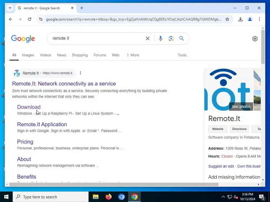The height and width of the screenshot is (202, 270).
Task: Open the Chrome downloads icon
Action: click(x=240, y=19)
